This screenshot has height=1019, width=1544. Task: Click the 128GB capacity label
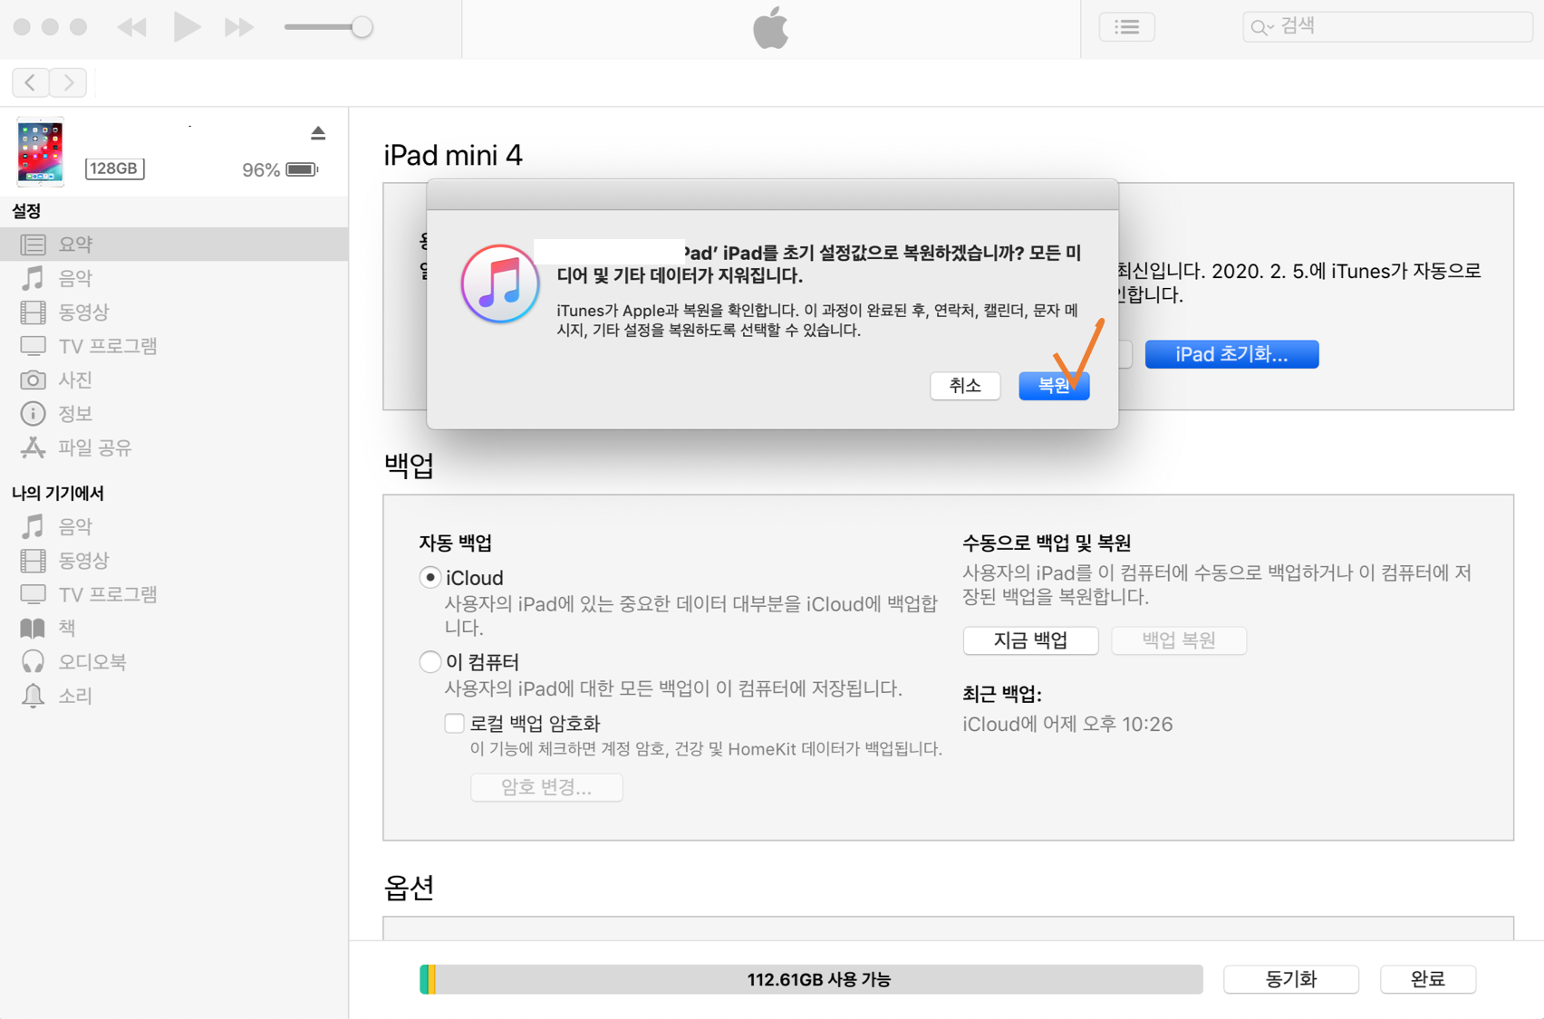tap(114, 168)
